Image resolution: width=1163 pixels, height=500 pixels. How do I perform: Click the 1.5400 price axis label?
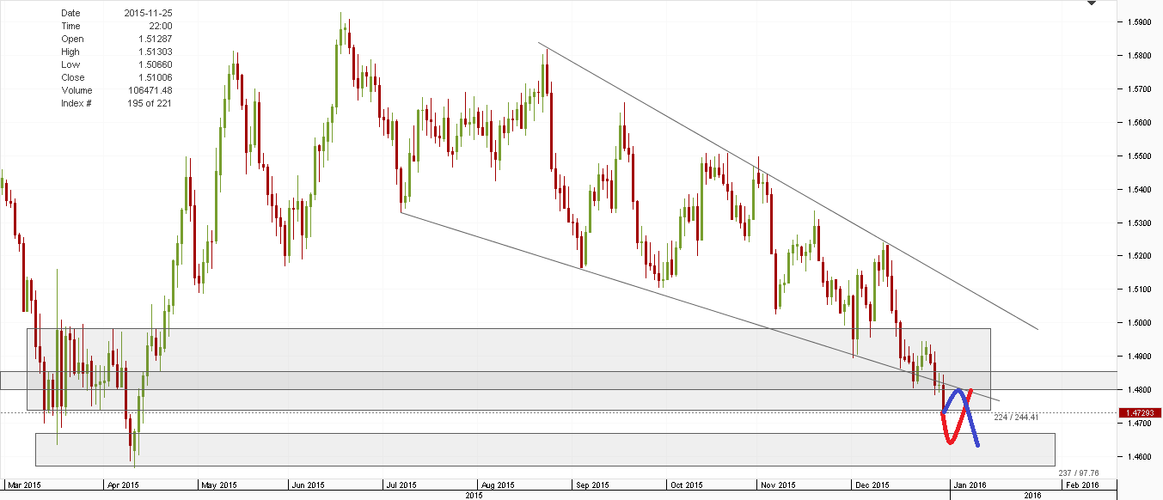[1137, 190]
